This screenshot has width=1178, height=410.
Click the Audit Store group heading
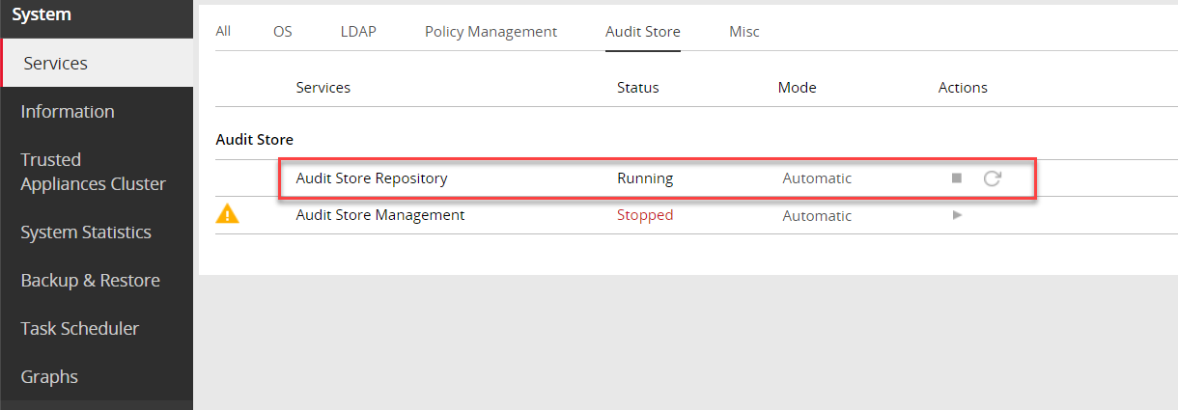coord(254,140)
